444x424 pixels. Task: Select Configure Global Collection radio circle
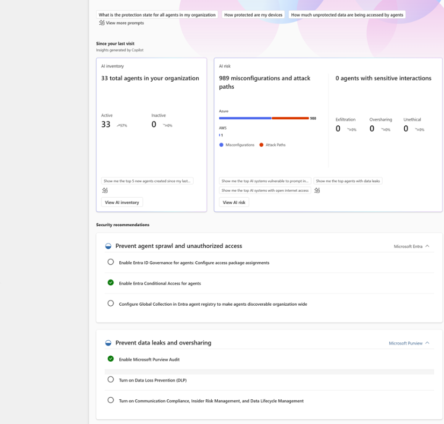(x=111, y=303)
